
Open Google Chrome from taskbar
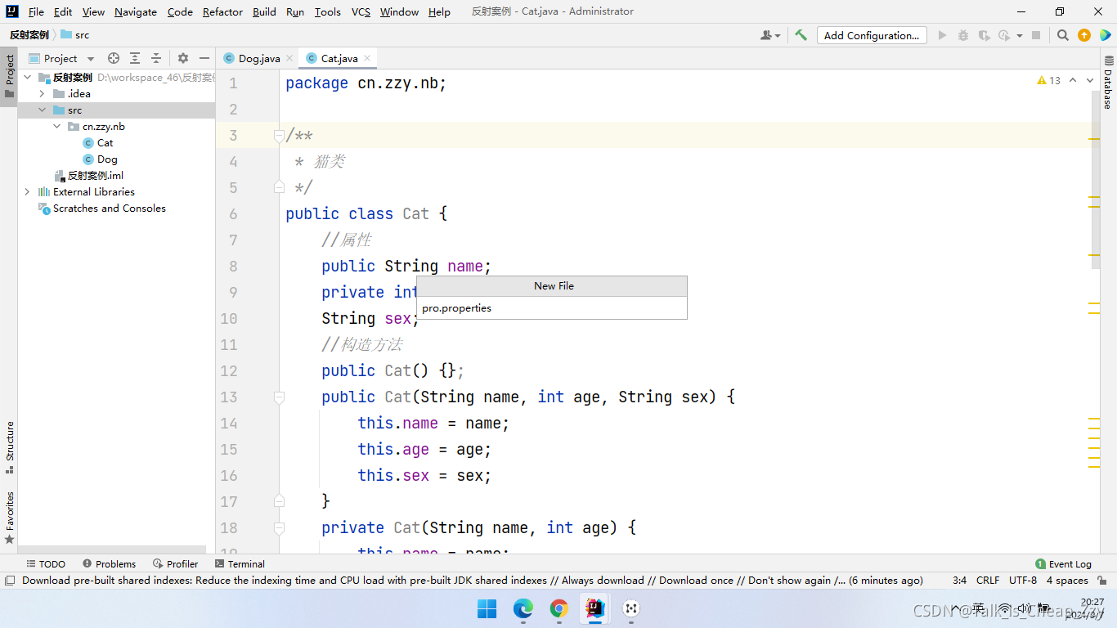point(558,608)
